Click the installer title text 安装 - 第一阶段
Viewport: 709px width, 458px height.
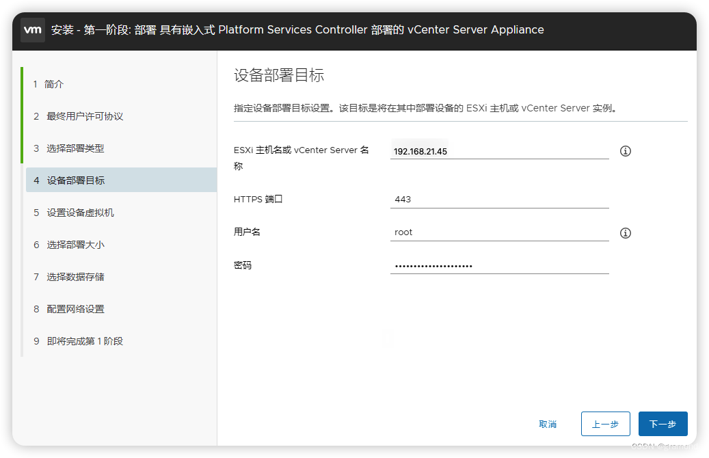tap(297, 30)
